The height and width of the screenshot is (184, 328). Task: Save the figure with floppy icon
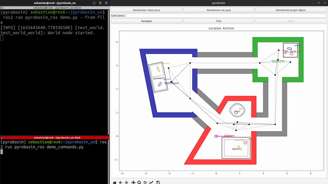[158, 183]
